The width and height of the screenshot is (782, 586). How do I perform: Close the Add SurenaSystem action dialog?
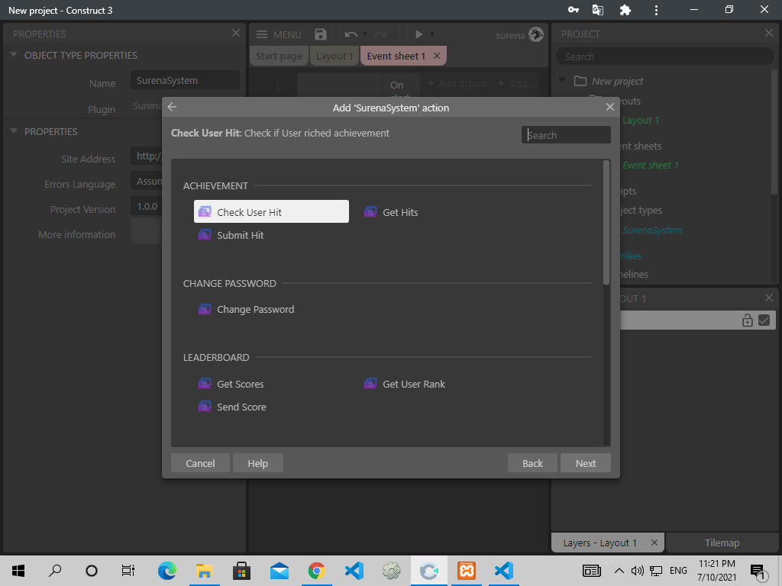[609, 107]
